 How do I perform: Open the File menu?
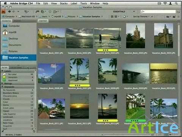[x=38, y=3]
